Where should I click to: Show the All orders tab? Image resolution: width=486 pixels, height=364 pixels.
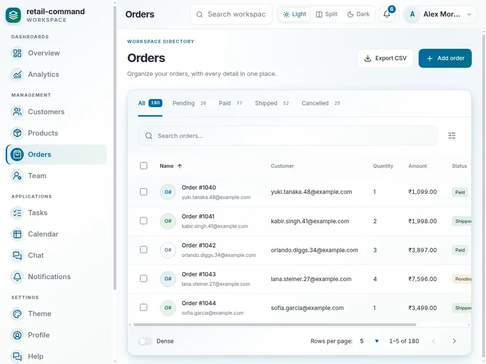(x=150, y=103)
